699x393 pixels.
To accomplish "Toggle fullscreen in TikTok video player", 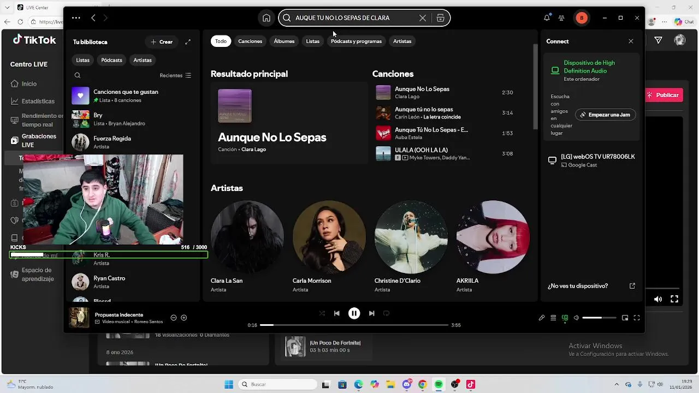I will [x=674, y=299].
